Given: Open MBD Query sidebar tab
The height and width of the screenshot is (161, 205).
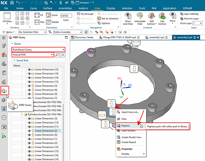Looking at the screenshot, I should coord(5,91).
